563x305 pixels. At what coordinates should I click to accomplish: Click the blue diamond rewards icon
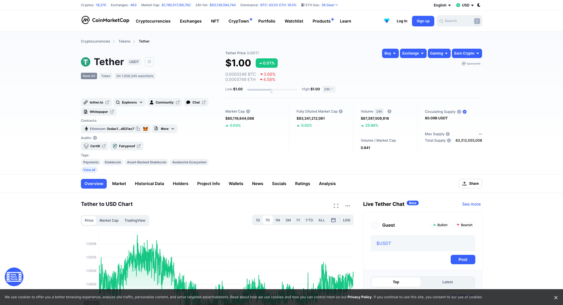pos(387,21)
